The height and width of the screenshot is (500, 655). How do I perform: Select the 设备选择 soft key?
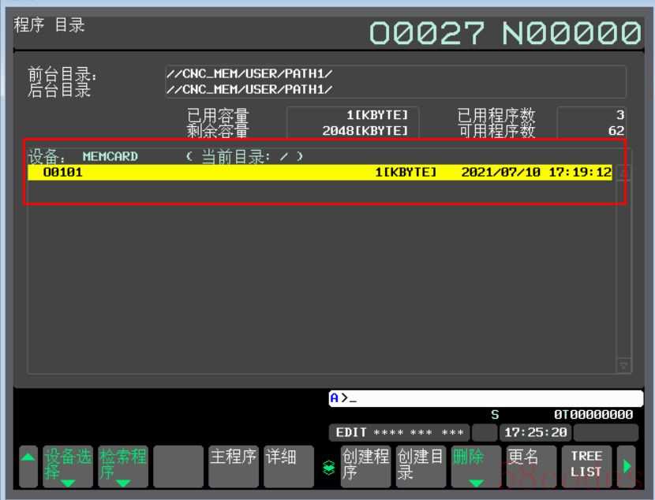pyautogui.click(x=68, y=466)
